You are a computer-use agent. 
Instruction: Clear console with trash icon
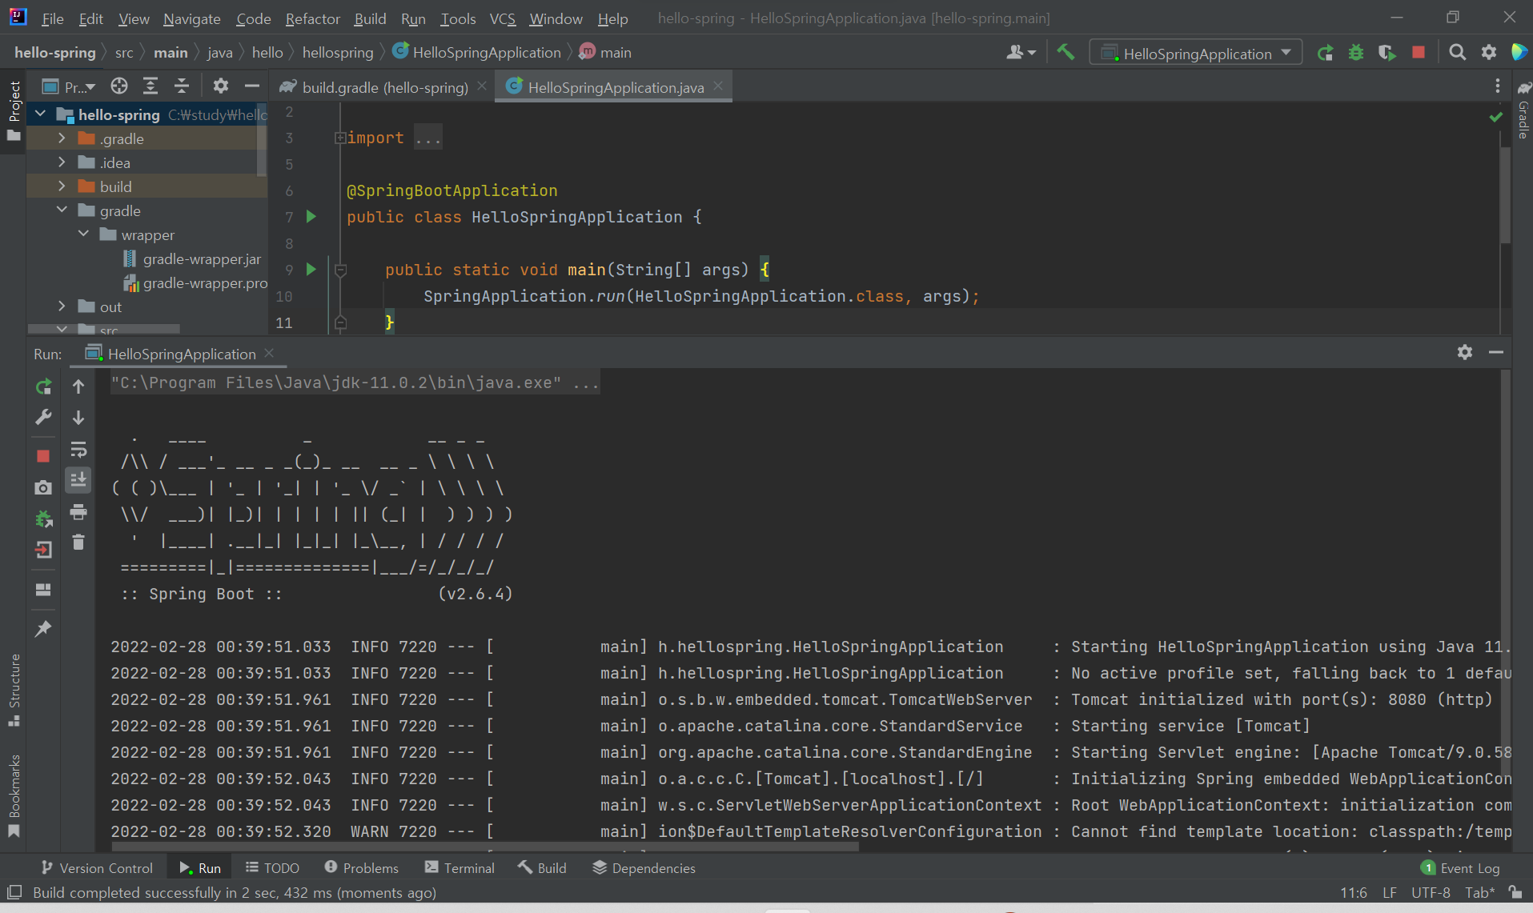pos(78,543)
